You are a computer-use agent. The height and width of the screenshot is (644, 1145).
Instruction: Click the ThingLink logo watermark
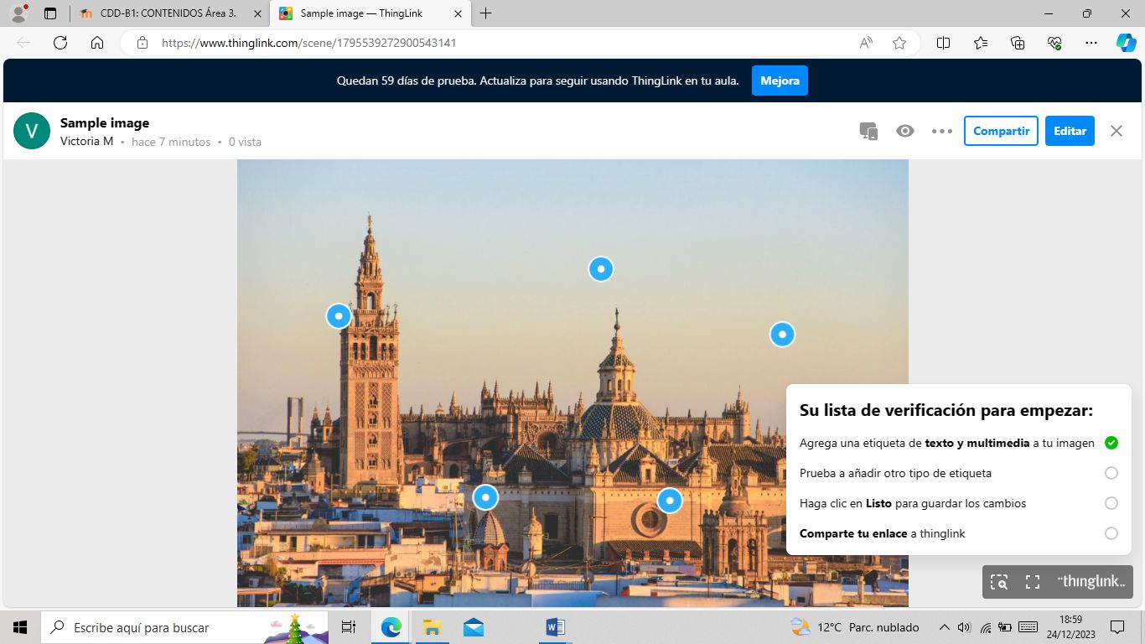pyautogui.click(x=1091, y=582)
